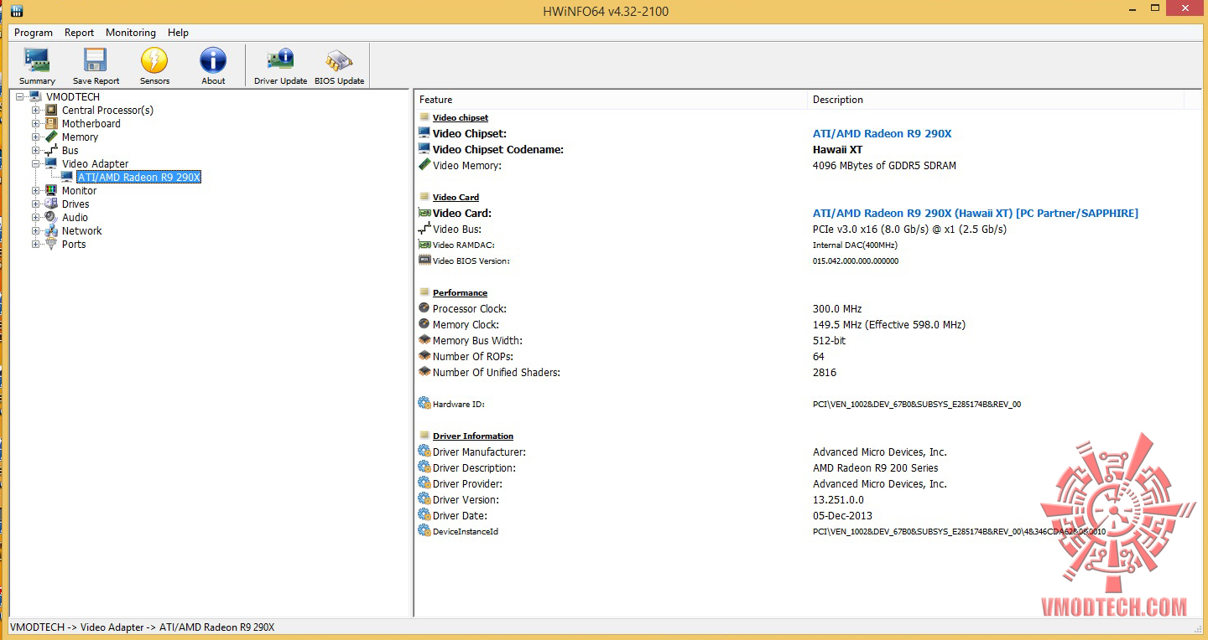Image resolution: width=1208 pixels, height=640 pixels.
Task: Click the Feature column header
Action: (612, 100)
